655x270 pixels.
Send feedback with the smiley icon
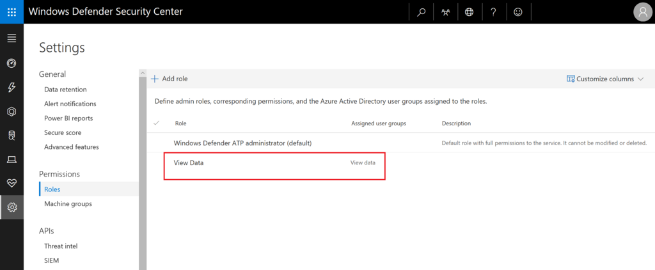517,12
